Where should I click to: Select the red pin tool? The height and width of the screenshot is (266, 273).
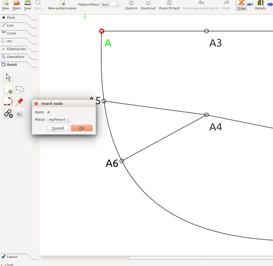20,101
